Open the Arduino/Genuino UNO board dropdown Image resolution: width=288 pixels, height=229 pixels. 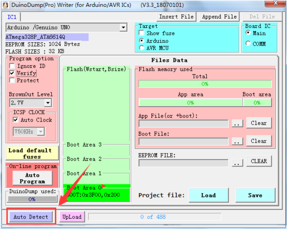pos(123,27)
